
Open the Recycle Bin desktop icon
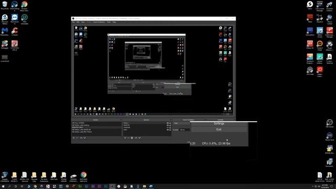tap(5, 5)
